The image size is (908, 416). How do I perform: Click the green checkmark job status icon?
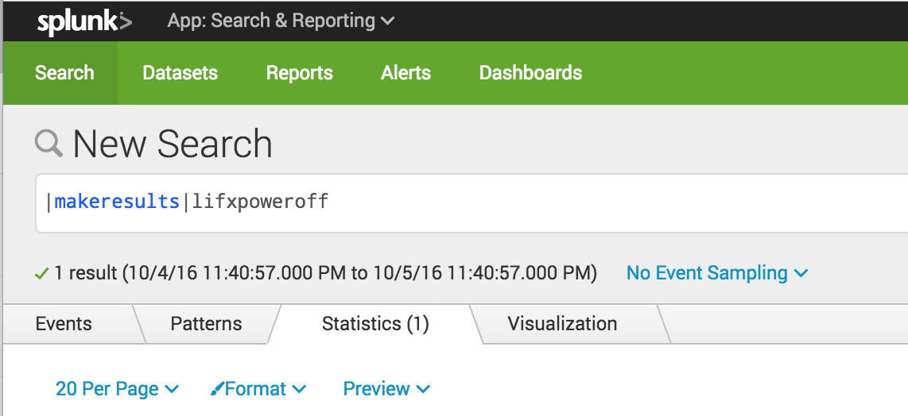(x=41, y=272)
